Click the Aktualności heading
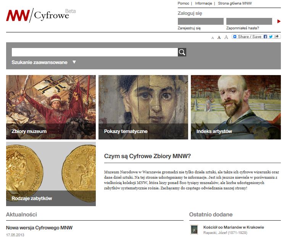Viewport: 287px width, 237px height. point(21,215)
